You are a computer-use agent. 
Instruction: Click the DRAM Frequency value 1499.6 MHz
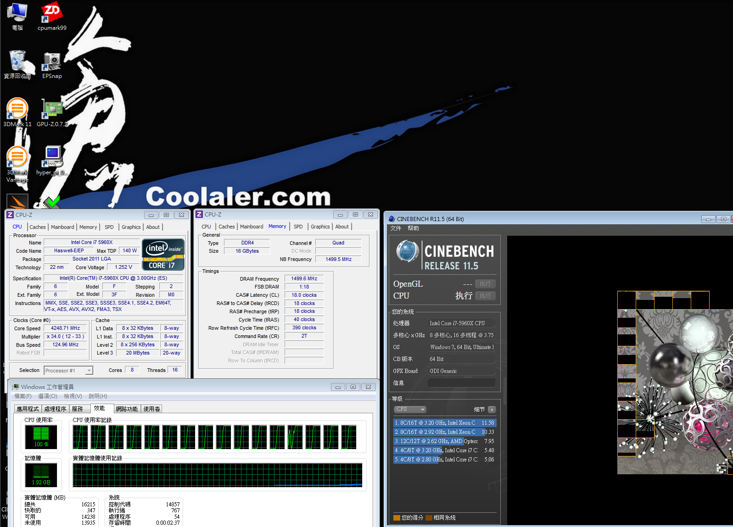pos(304,278)
